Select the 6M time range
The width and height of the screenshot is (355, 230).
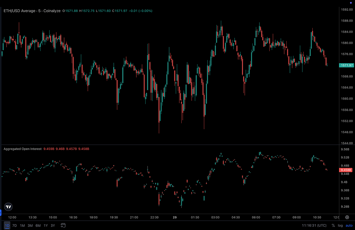coord(38,225)
